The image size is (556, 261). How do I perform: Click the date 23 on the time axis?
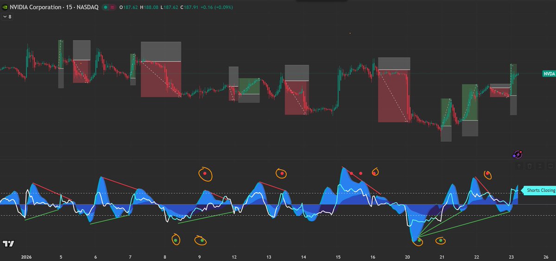click(512, 256)
